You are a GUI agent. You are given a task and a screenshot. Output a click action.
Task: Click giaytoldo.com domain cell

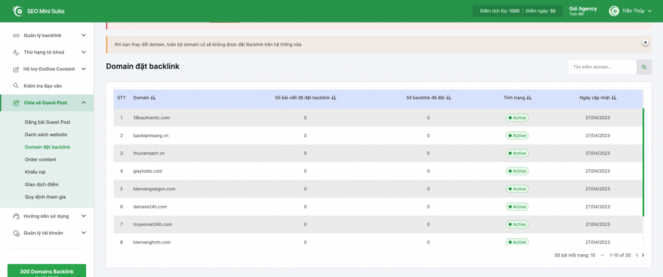[x=148, y=171]
